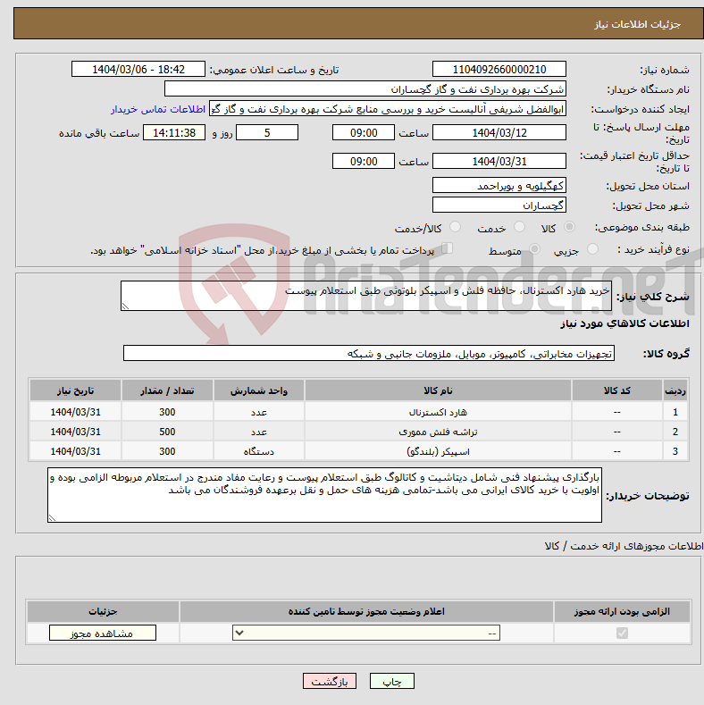Select the جزیی purchase type radio

pos(593,248)
